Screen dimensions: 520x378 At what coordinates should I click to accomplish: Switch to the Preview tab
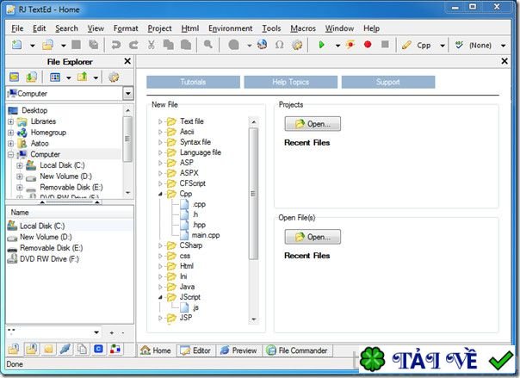[x=238, y=350]
